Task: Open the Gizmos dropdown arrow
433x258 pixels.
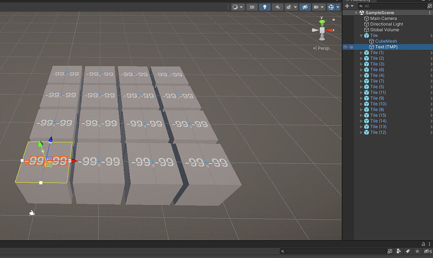Action: click(338, 7)
